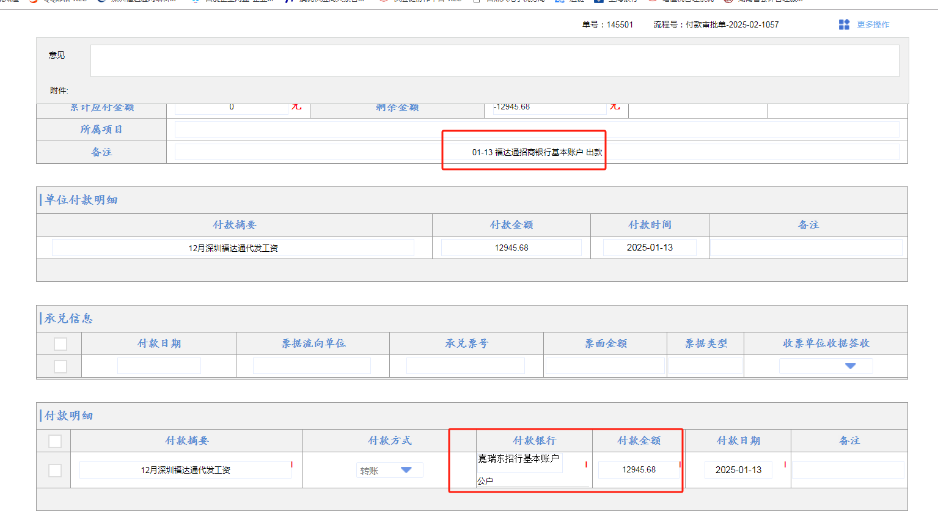Viewport: 938px width, 525px height.
Task: Select the 付款时间 field showing 2025-01-13
Action: pos(650,248)
